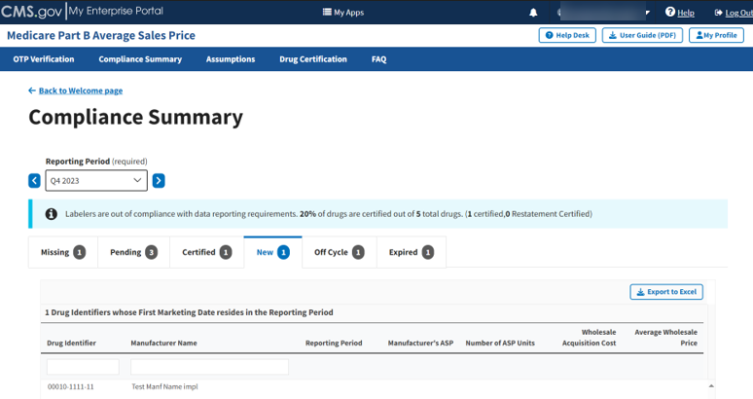Click the Manufacturer Name filter field
The width and height of the screenshot is (753, 399).
[209, 367]
